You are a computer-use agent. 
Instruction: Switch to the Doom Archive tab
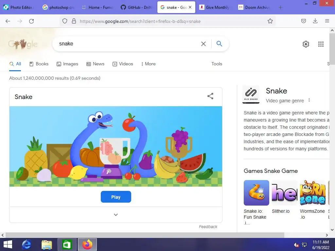254,8
